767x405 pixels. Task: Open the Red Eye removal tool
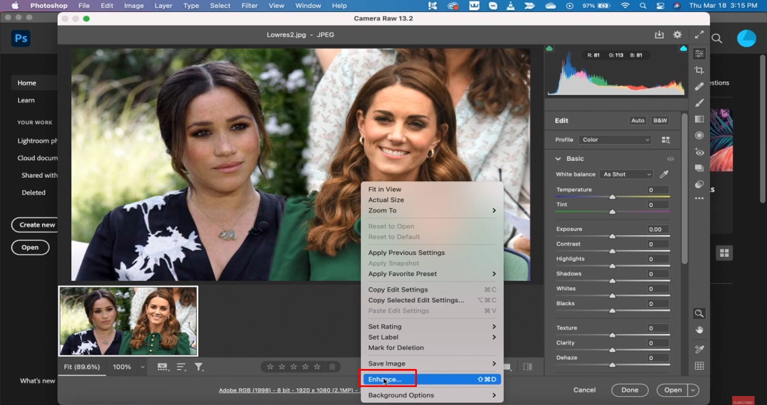pos(699,152)
